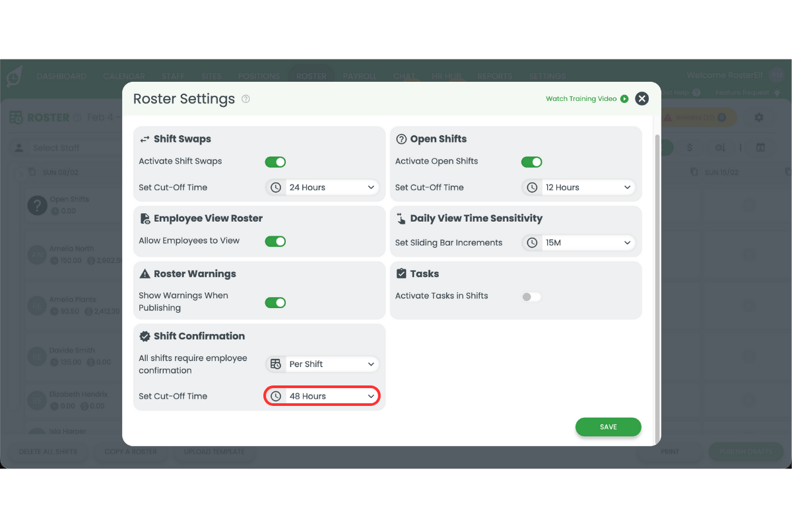Click the help icon next to Roster Settings title
Screen dimensions: 792x528
[x=245, y=98]
